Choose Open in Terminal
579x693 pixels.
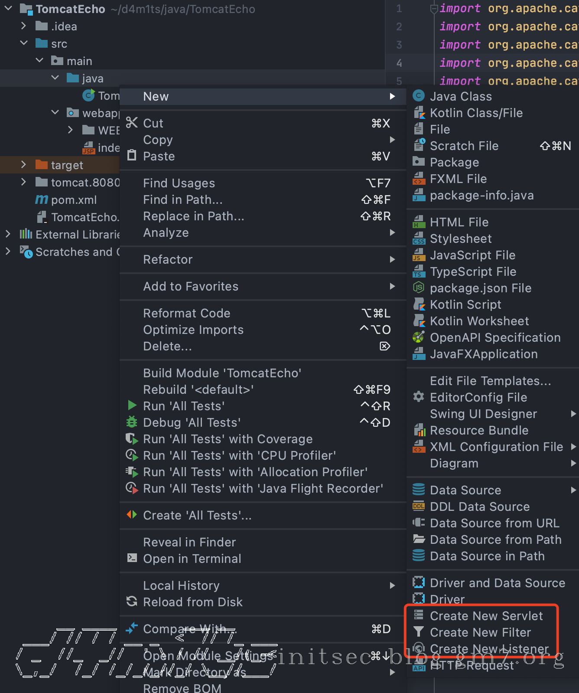pyautogui.click(x=192, y=559)
